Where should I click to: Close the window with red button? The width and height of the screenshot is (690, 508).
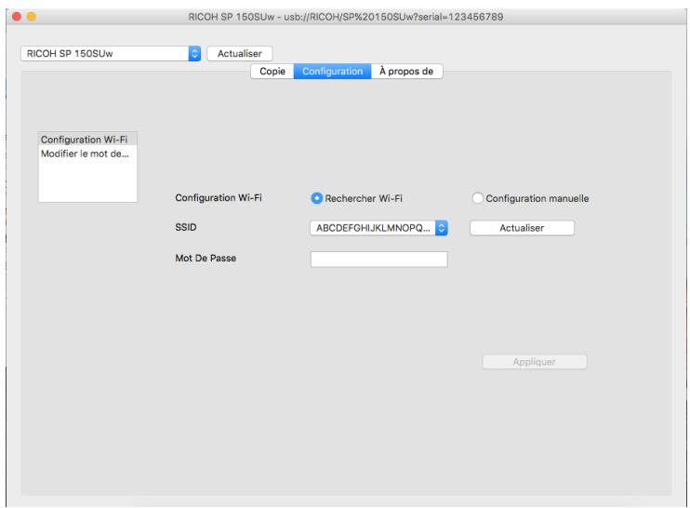(x=17, y=17)
